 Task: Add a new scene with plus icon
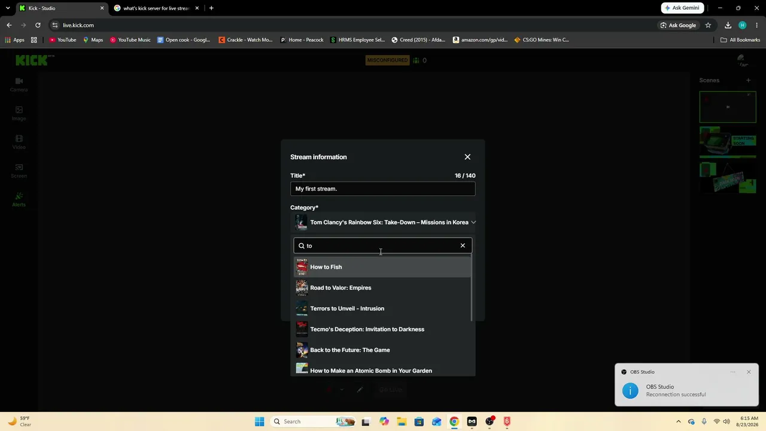[748, 80]
